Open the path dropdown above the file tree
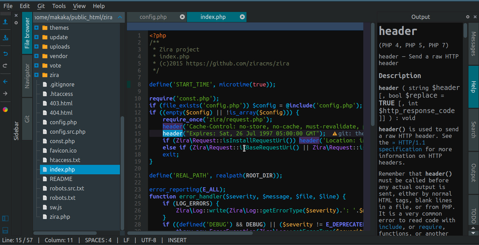This screenshot has width=479, height=245. coord(120,17)
